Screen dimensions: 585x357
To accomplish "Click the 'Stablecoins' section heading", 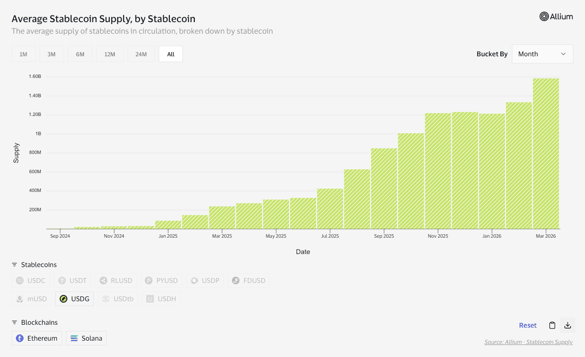I will point(39,265).
